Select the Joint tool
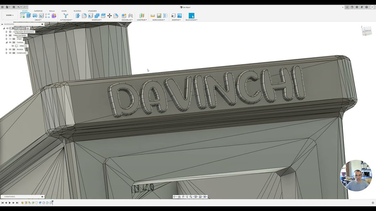The width and height of the screenshot is (376, 211). (130, 16)
